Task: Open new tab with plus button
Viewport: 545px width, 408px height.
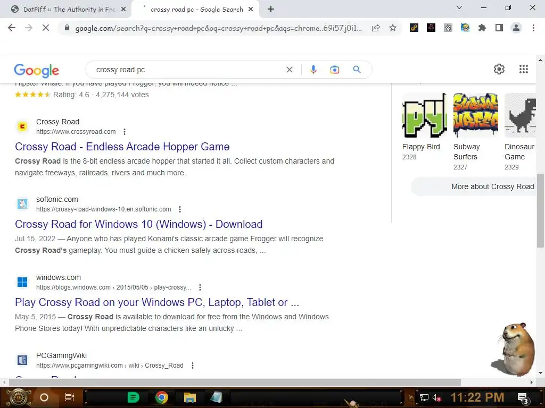Action: tap(271, 10)
